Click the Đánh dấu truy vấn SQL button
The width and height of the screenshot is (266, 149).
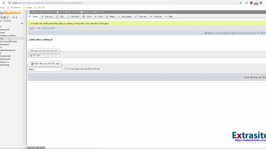click(255, 77)
